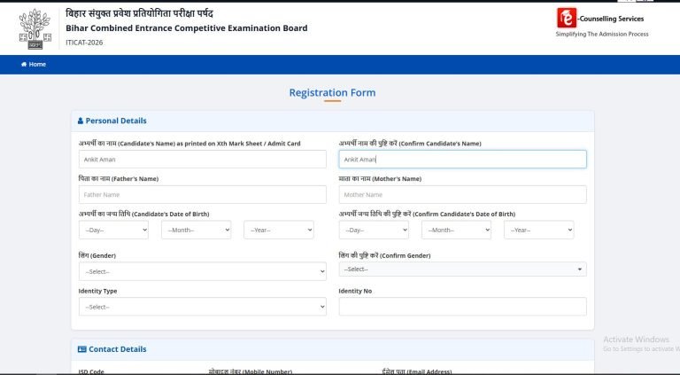The width and height of the screenshot is (680, 375).
Task: Click the Father's Name input field
Action: tap(202, 194)
